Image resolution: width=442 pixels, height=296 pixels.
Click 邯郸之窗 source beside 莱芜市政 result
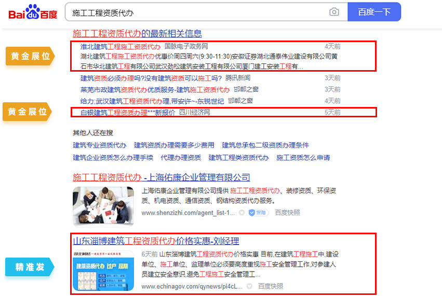click(246, 90)
